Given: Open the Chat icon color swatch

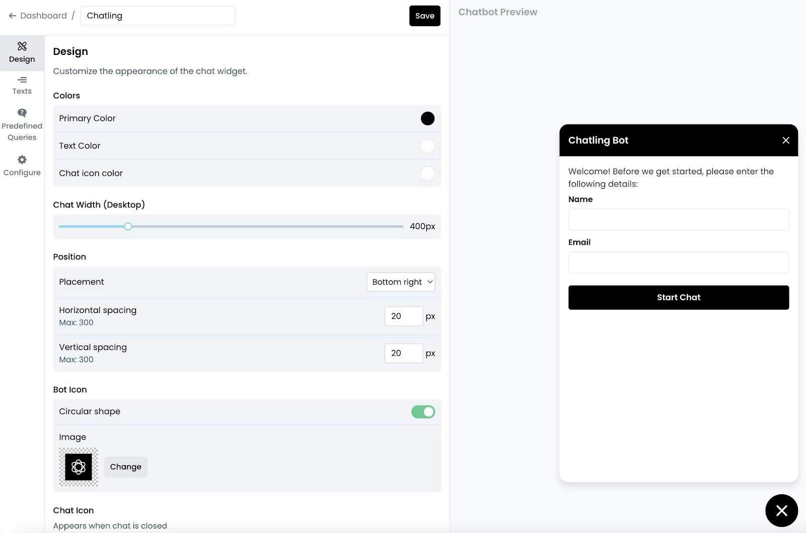Looking at the screenshot, I should (428, 173).
